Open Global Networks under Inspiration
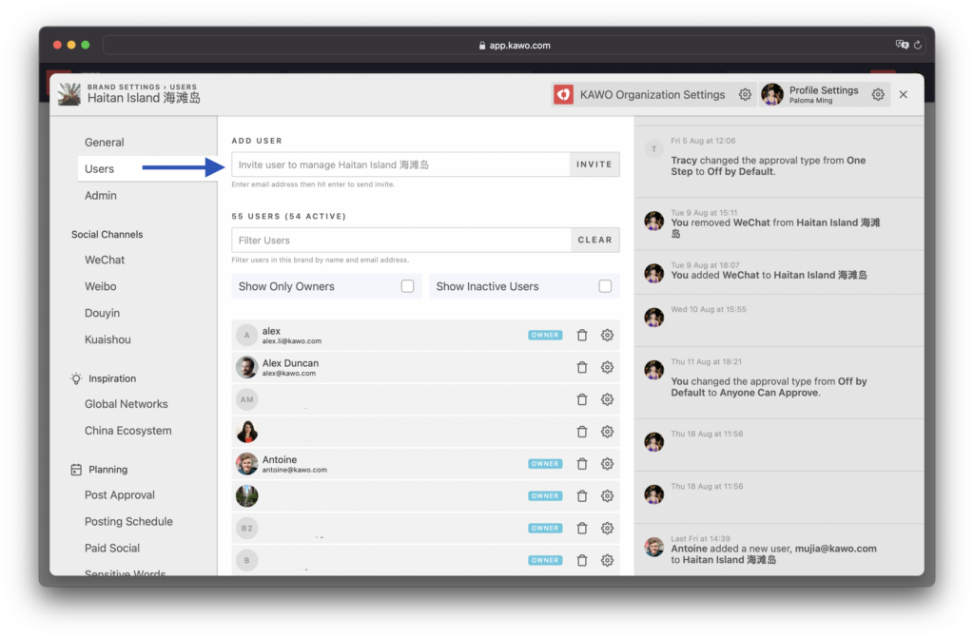The width and height of the screenshot is (974, 638). pos(127,404)
